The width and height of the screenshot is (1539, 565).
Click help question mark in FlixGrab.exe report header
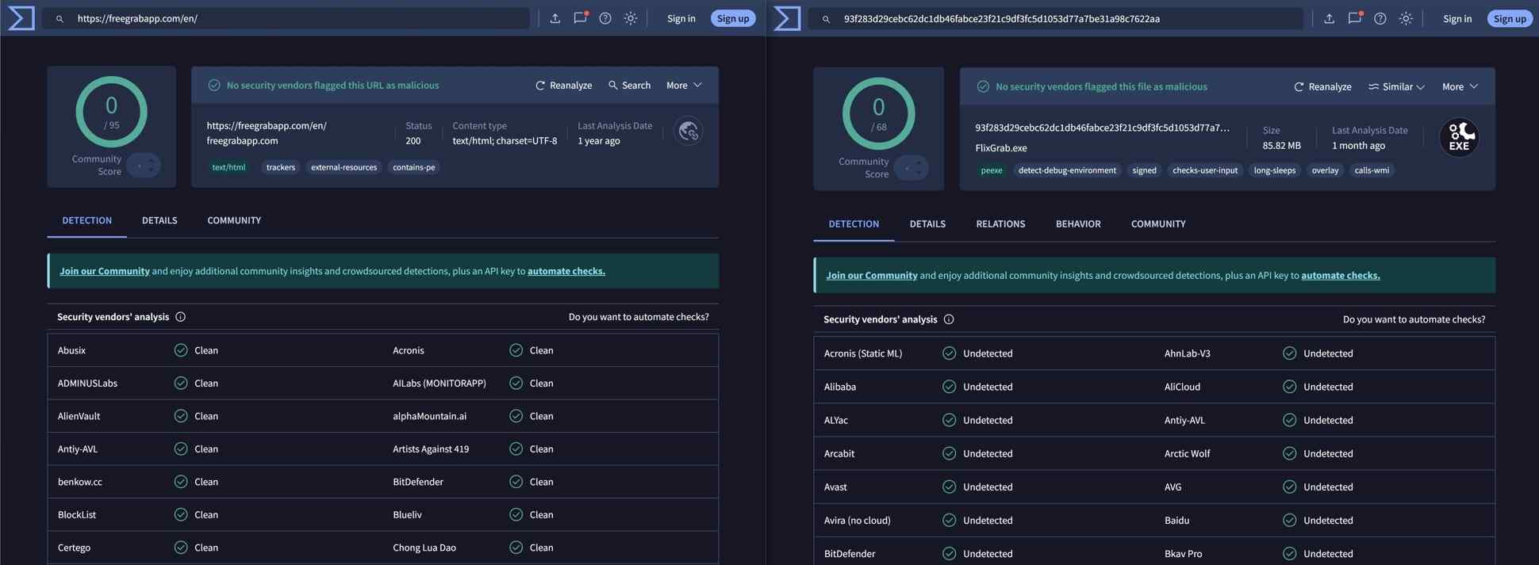(1380, 18)
